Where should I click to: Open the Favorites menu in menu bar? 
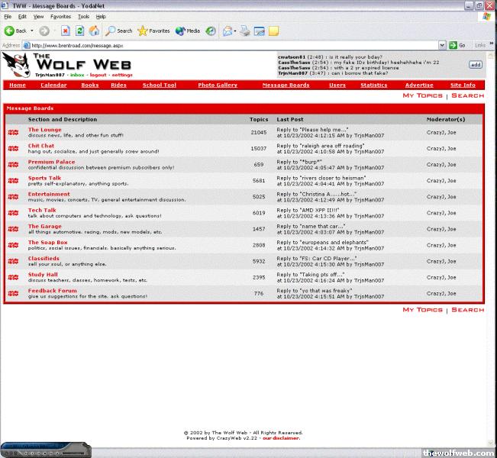60,16
